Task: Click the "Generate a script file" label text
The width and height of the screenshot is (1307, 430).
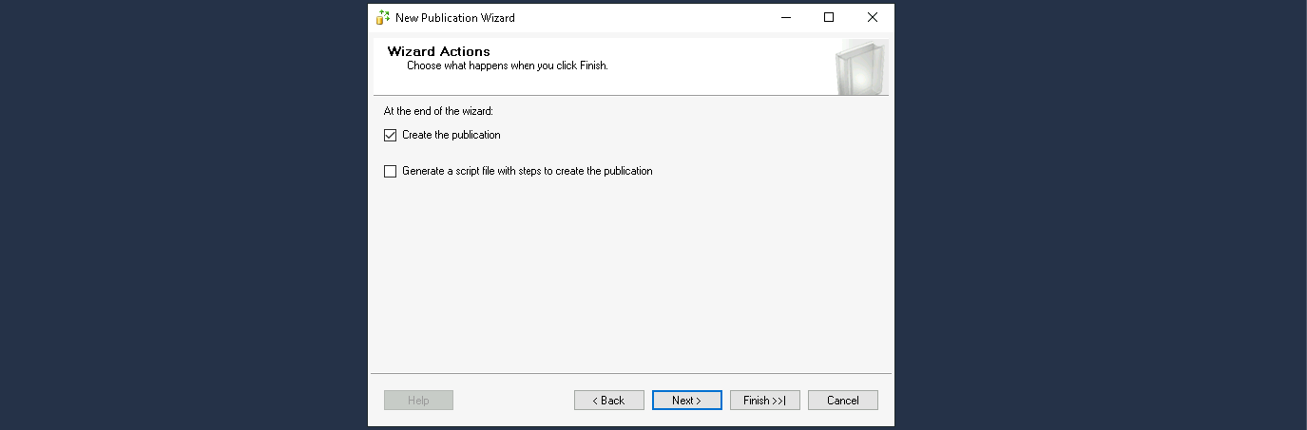Action: 527,172
